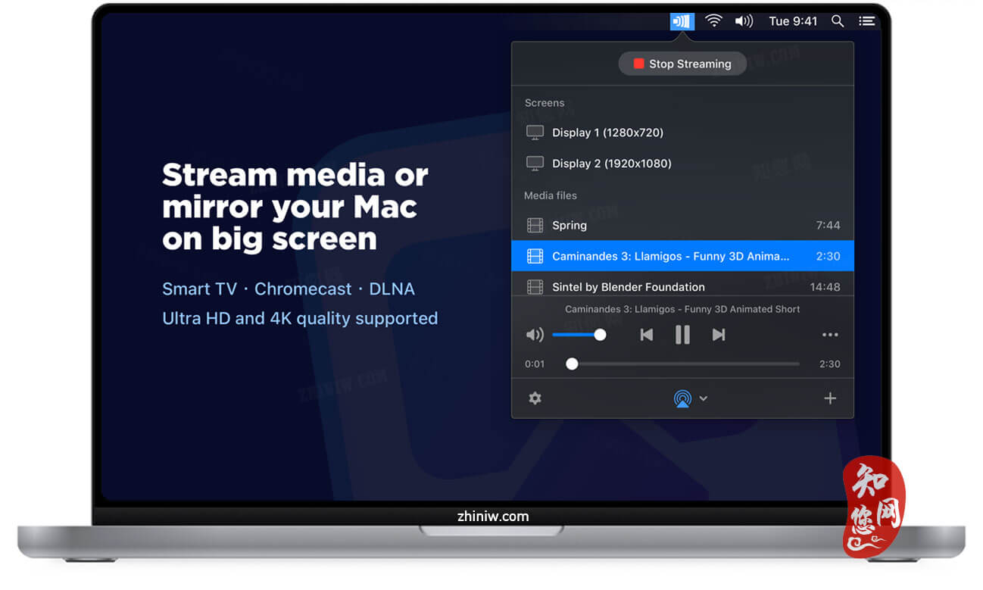Open the three-dot more options menu
Viewport: 983px width, 590px height.
[x=830, y=335]
